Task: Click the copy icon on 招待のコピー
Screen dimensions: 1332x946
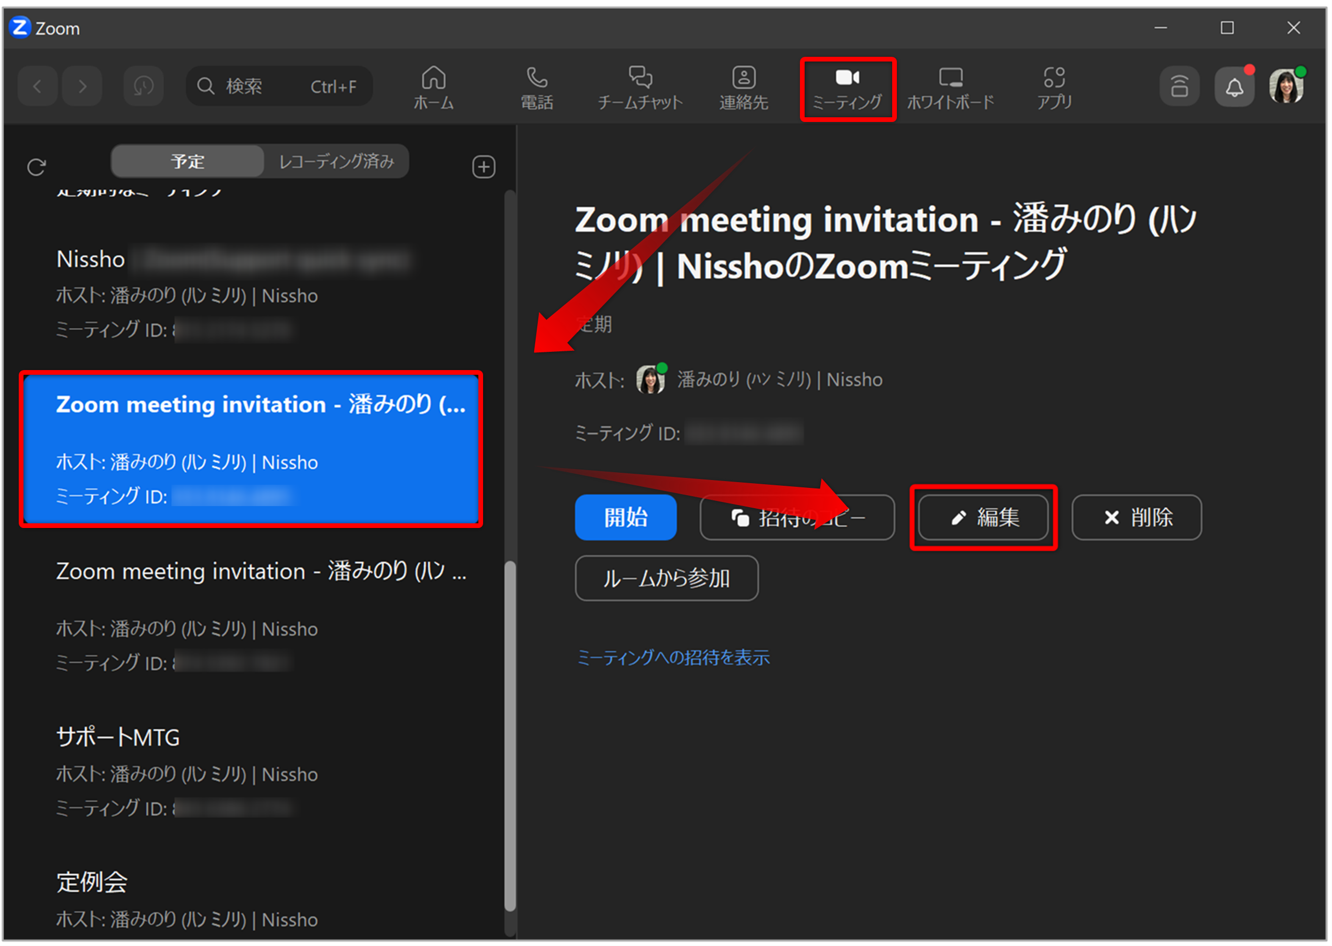Action: pyautogui.click(x=740, y=517)
